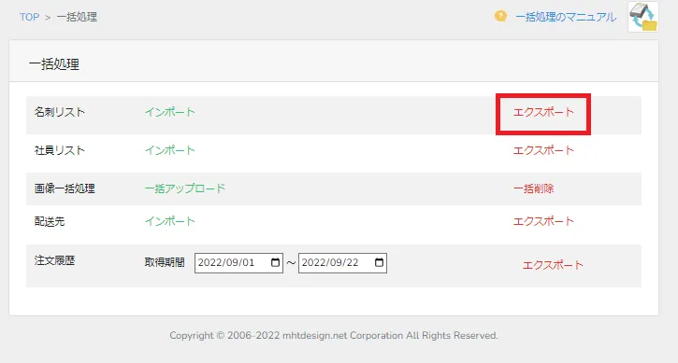Click the 画像一括処理 row label
678x363 pixels.
click(65, 188)
